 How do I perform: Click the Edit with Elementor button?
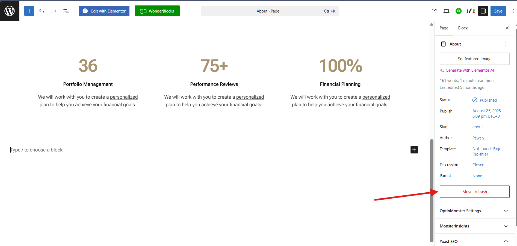tap(104, 11)
